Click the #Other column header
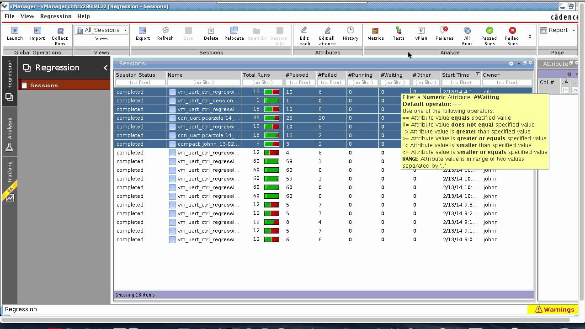585x329 pixels. pos(425,75)
